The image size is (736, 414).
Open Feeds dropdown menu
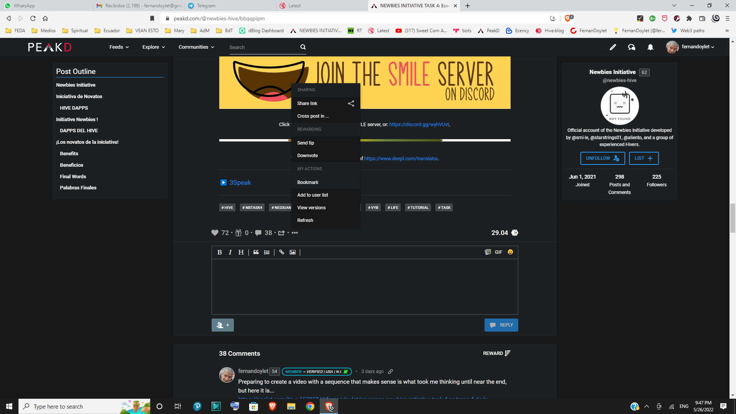point(119,47)
